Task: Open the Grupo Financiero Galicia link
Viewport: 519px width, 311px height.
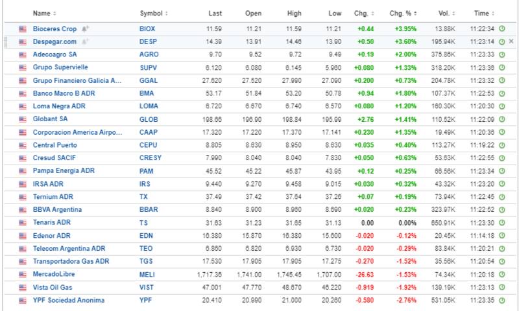Action: 77,81
